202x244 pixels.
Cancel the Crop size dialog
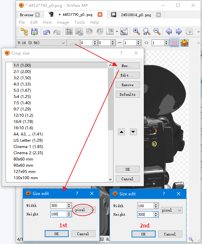coord(128,179)
